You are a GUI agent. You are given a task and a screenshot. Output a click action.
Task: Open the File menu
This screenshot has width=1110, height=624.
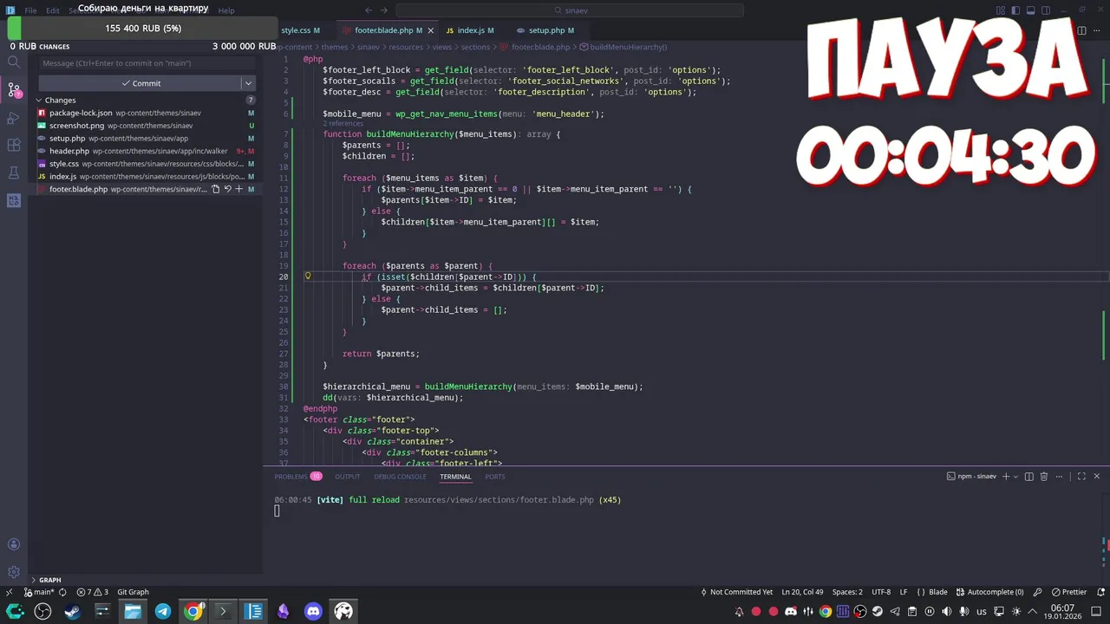pyautogui.click(x=30, y=10)
